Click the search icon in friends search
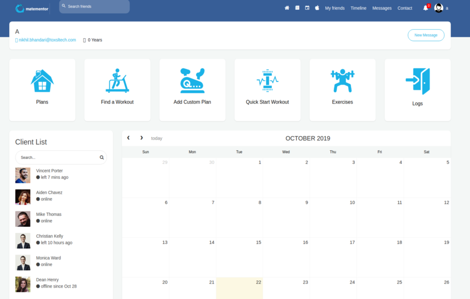Image resolution: width=470 pixels, height=299 pixels. 64,6
